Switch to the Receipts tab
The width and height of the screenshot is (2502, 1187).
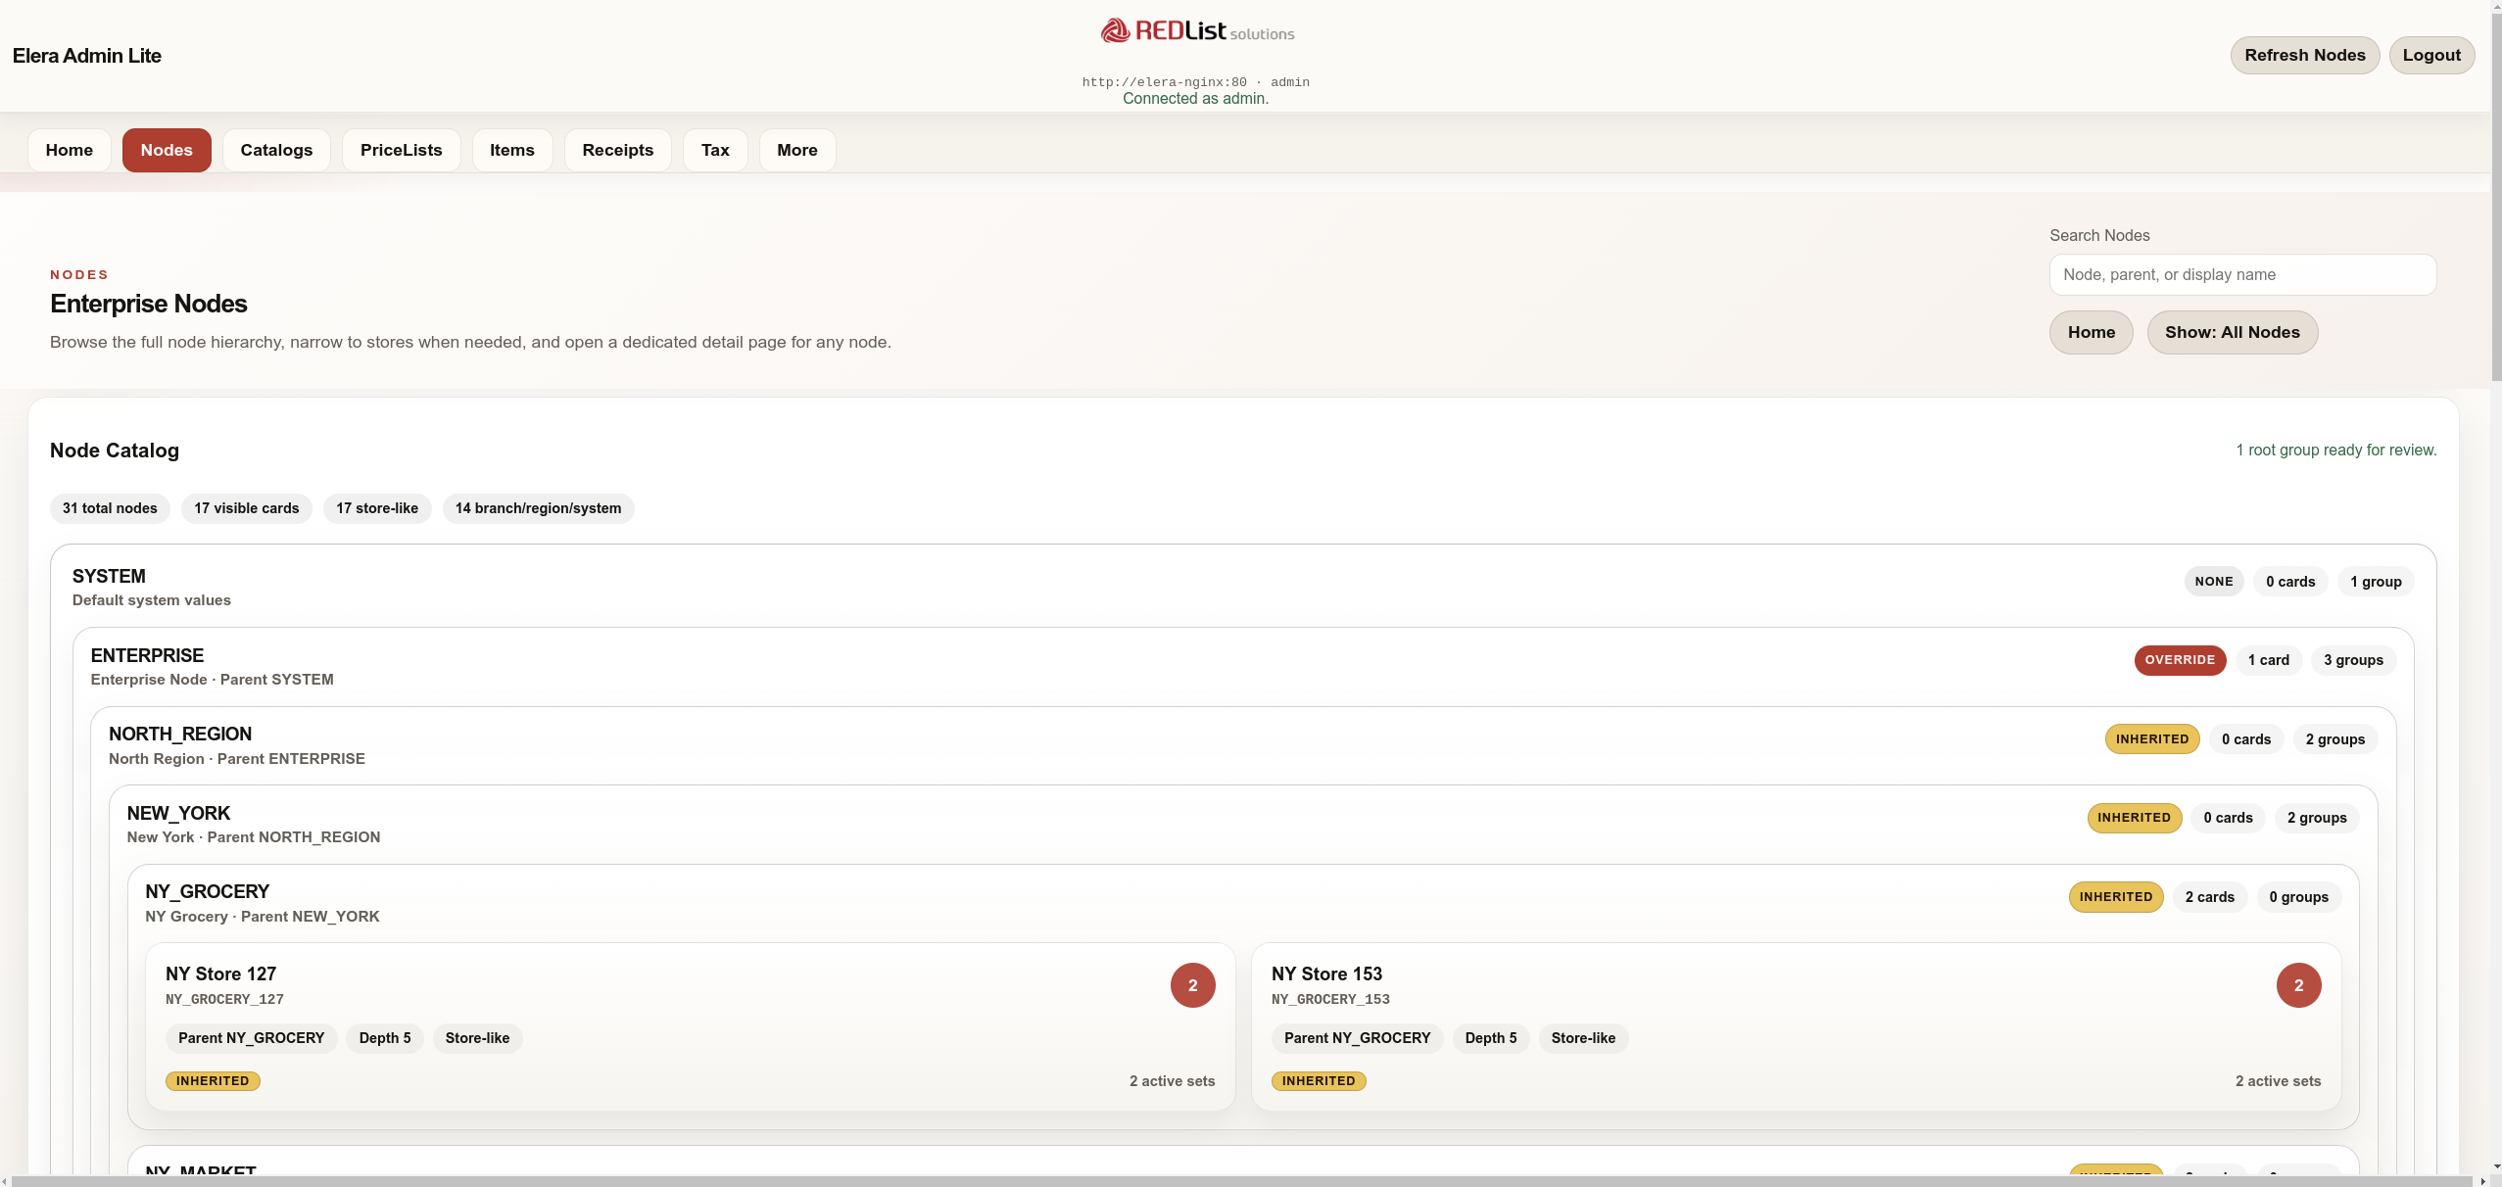[617, 150]
